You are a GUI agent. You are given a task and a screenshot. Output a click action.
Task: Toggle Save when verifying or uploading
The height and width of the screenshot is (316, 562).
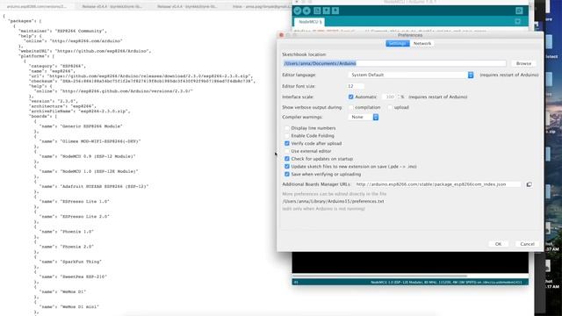[x=287, y=174]
